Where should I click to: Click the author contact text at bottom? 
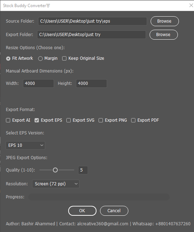click(x=98, y=224)
